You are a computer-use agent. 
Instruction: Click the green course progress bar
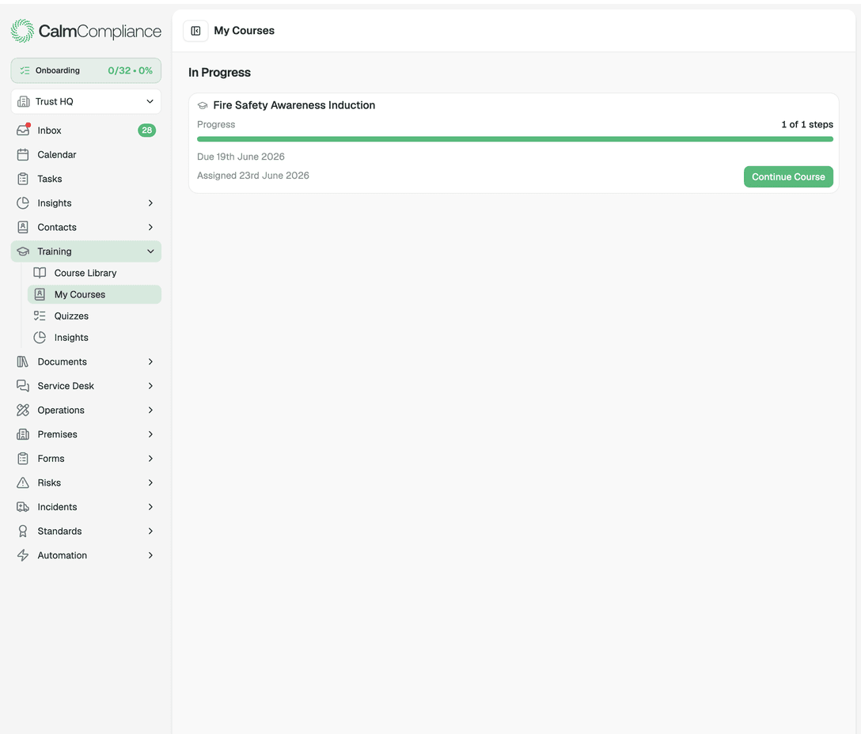tap(514, 139)
